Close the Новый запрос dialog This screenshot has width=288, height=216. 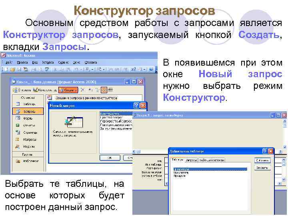pyautogui.click(x=143, y=106)
